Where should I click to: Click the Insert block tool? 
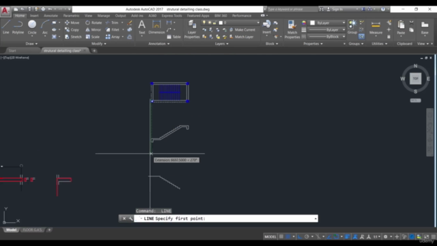[x=267, y=27]
